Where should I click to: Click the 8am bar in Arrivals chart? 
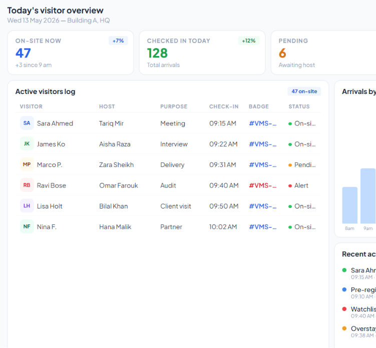(349, 205)
